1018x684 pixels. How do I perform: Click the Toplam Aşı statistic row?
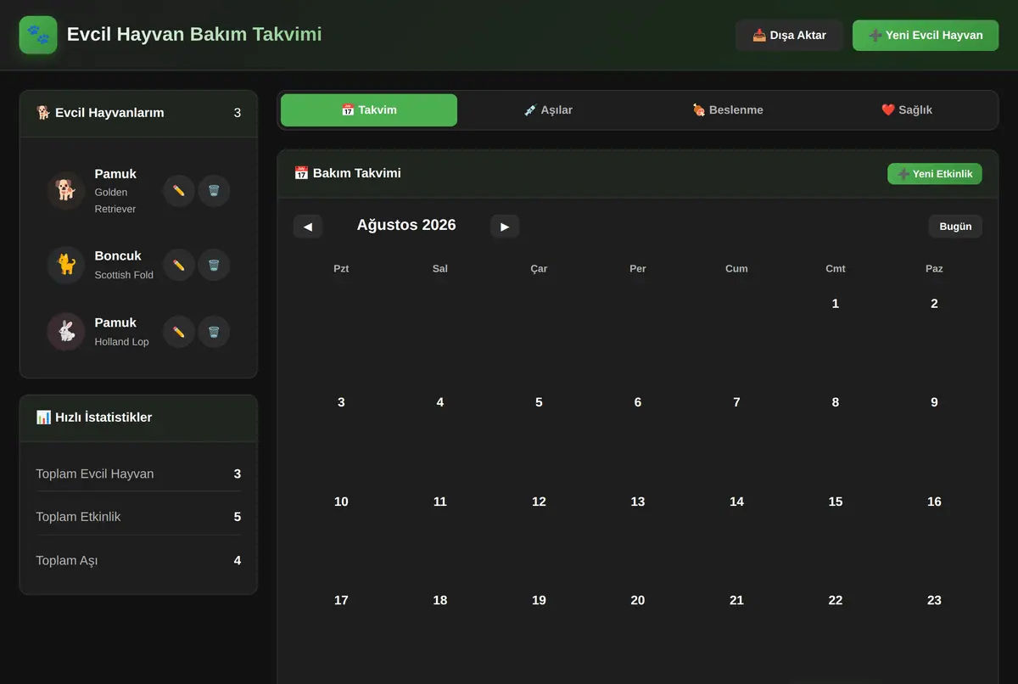(x=138, y=560)
